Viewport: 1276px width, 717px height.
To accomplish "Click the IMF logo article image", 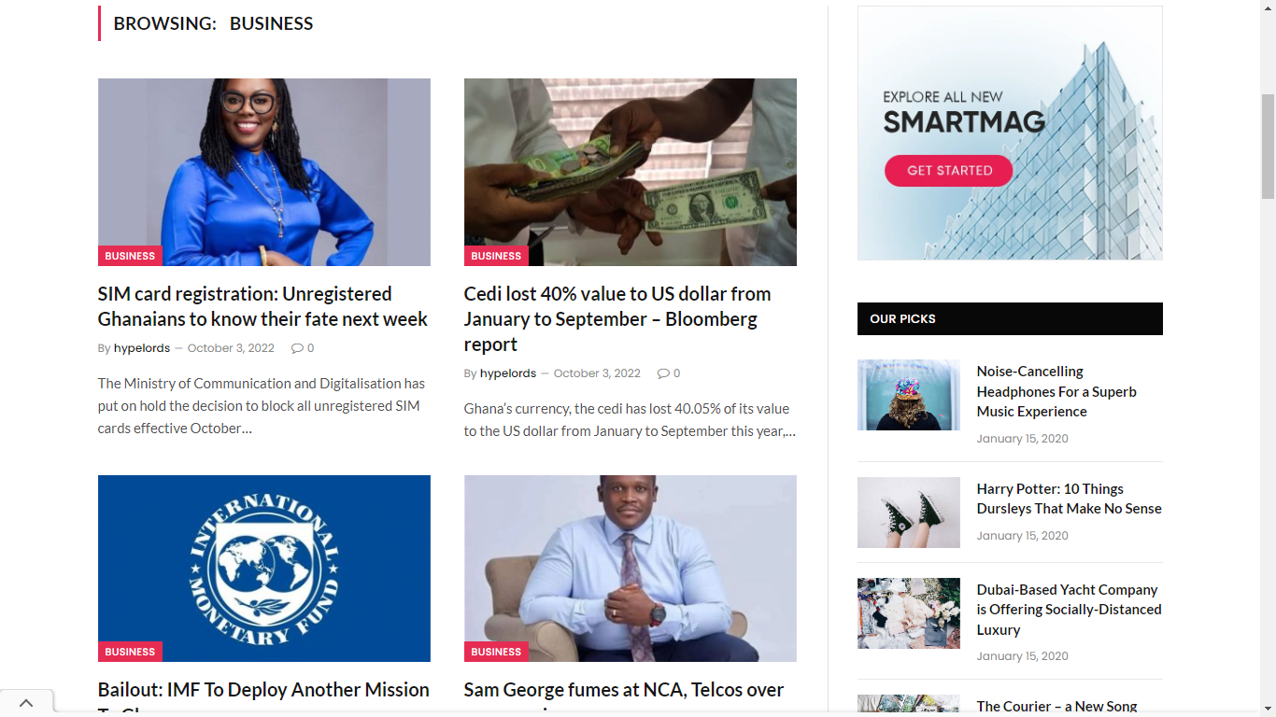I will pyautogui.click(x=264, y=569).
